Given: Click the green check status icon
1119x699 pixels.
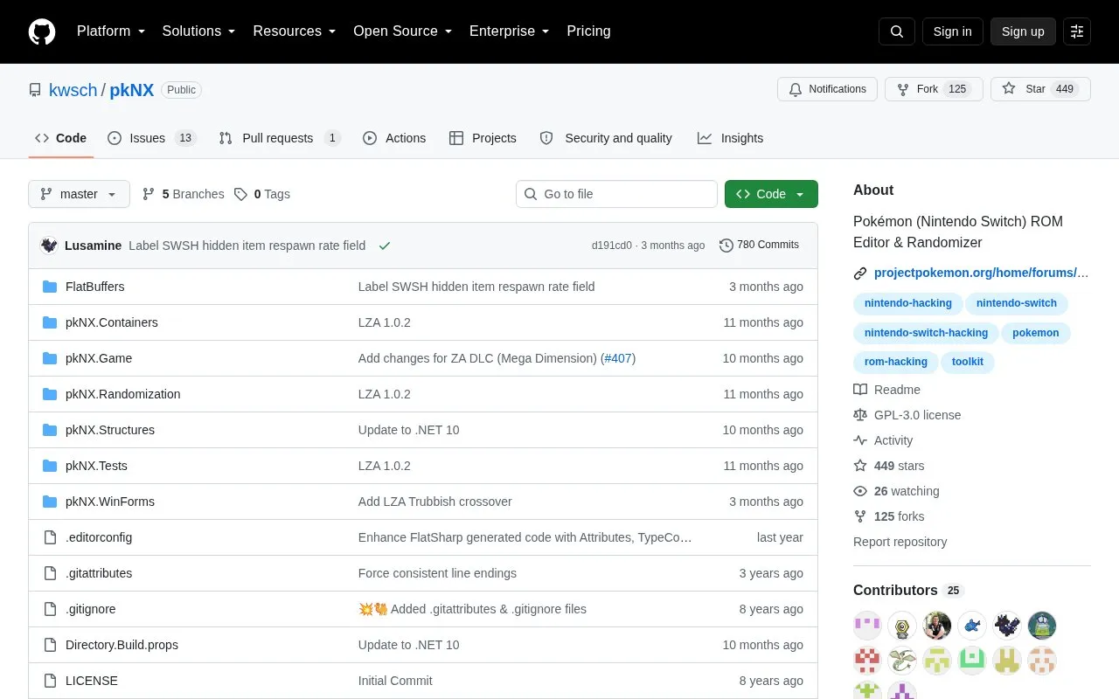Looking at the screenshot, I should (x=385, y=246).
